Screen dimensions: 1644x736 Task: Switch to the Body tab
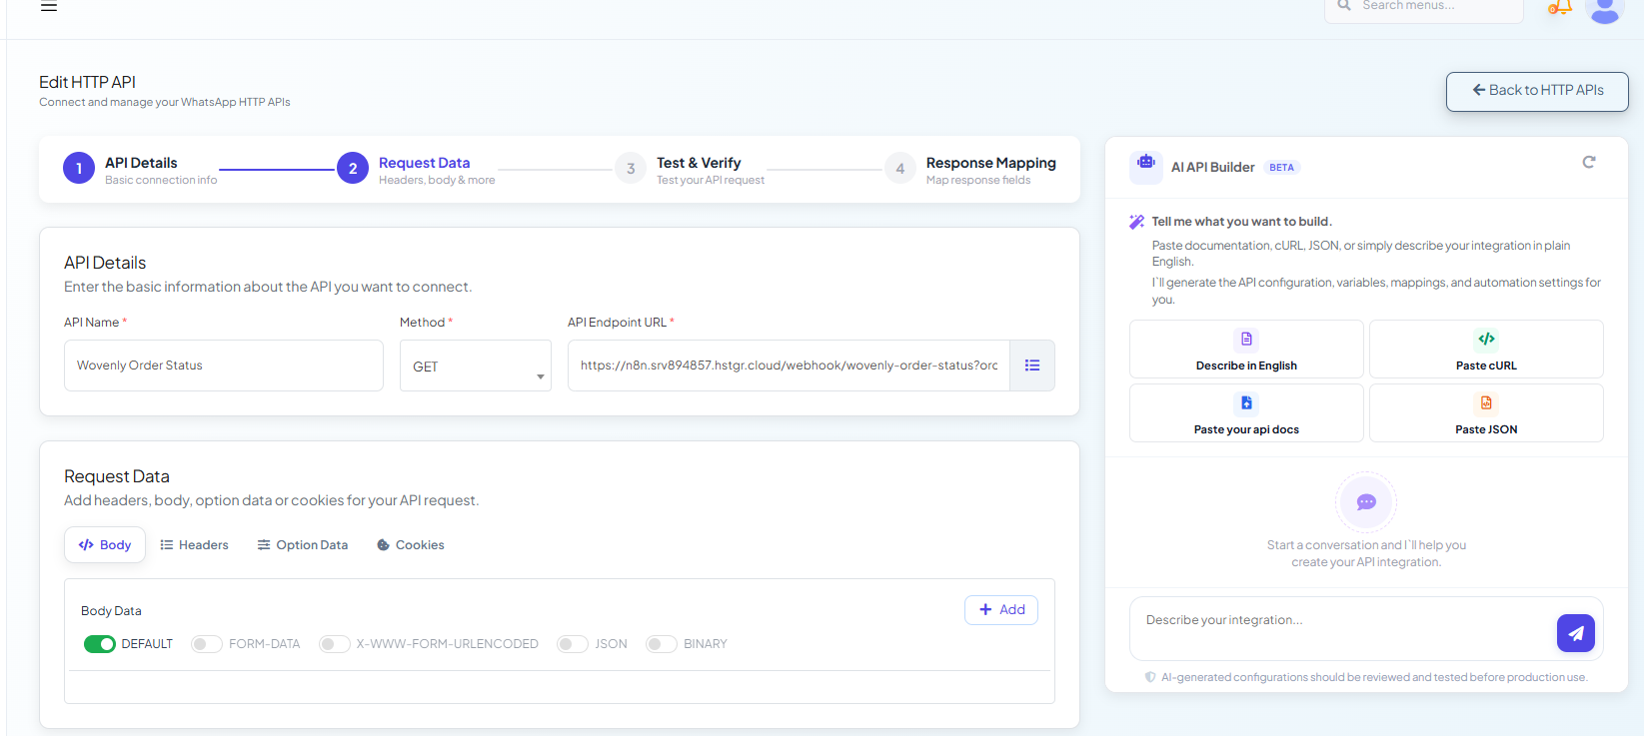pyautogui.click(x=105, y=545)
